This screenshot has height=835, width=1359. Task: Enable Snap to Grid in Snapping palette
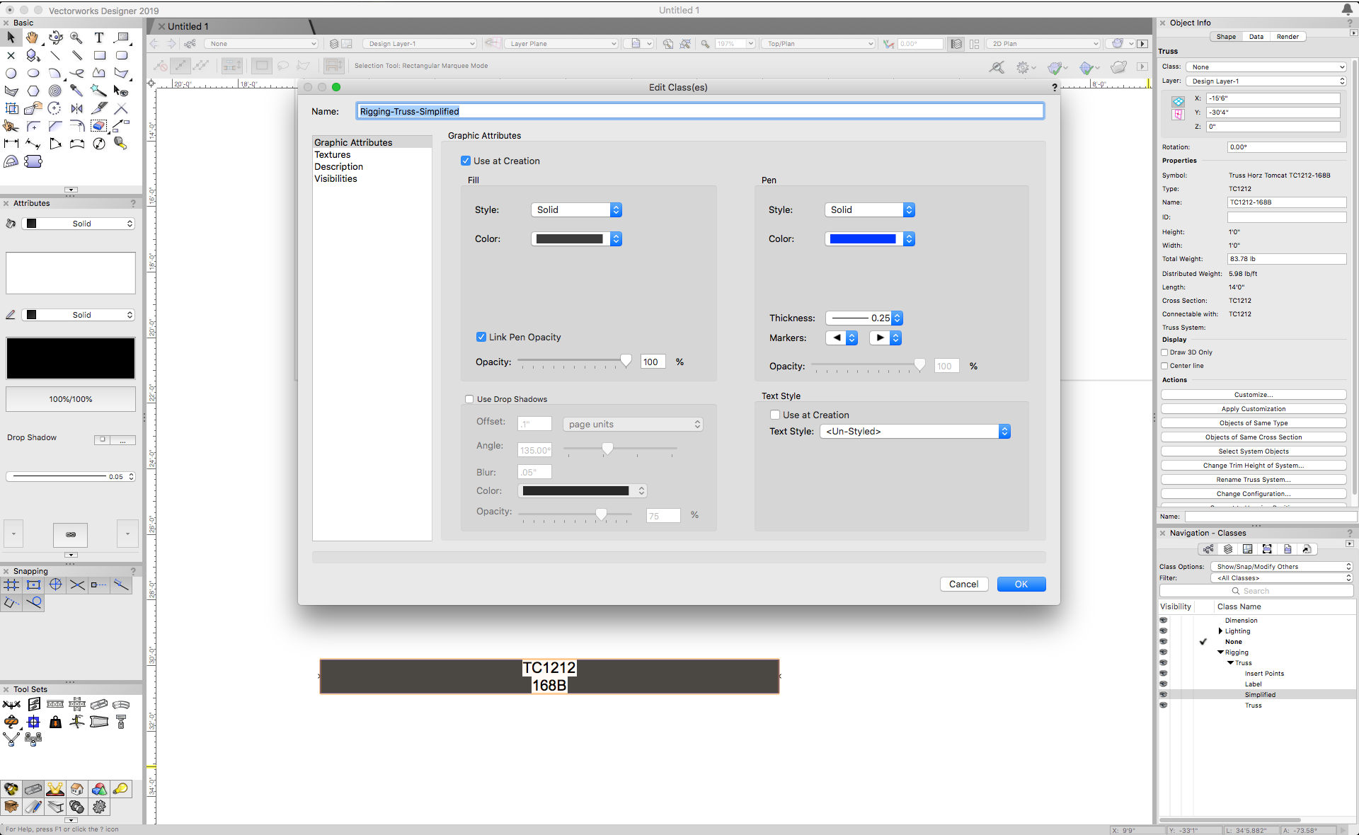pyautogui.click(x=11, y=584)
